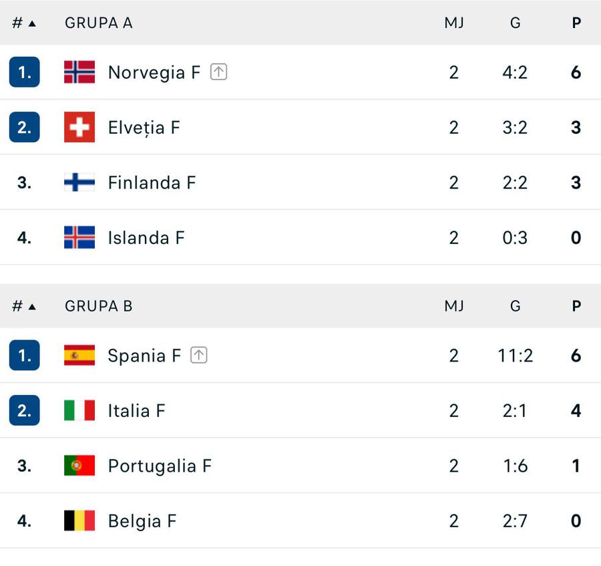Open the GRUPA A header
This screenshot has width=601, height=566.
point(97,22)
